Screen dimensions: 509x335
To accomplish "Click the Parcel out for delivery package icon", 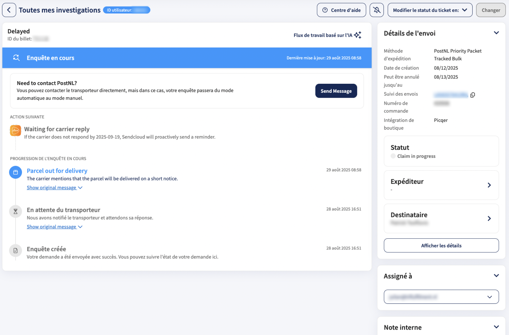I will [16, 172].
